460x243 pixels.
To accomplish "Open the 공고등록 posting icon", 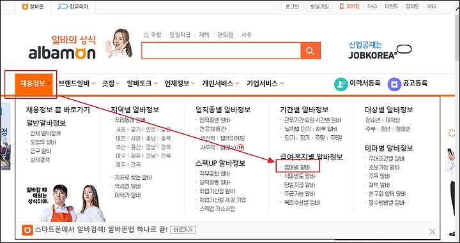I will click(x=394, y=84).
